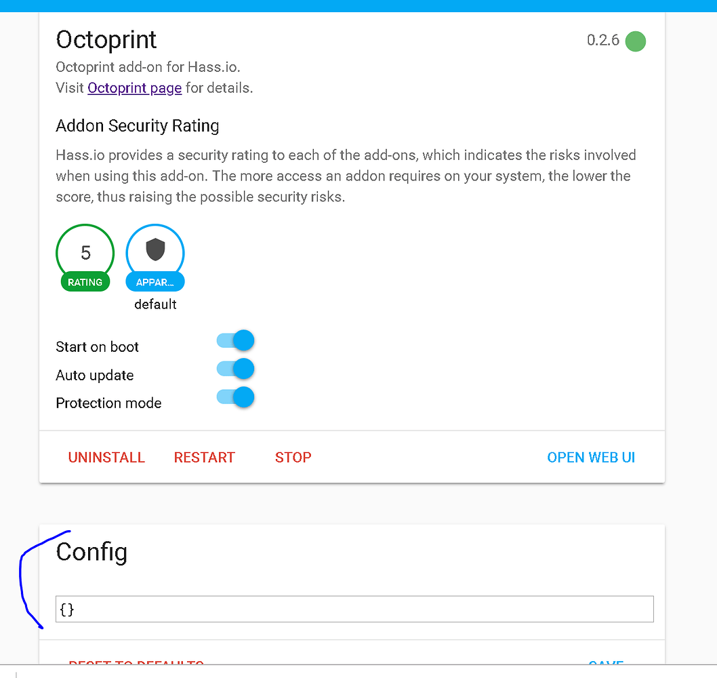Click the green RATING label badge
717x678 pixels.
point(85,282)
